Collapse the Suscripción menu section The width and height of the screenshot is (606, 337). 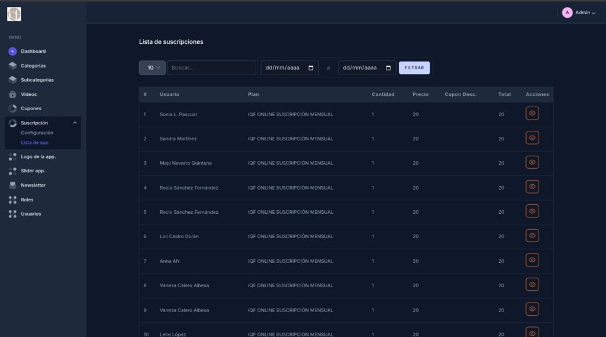pyautogui.click(x=75, y=123)
